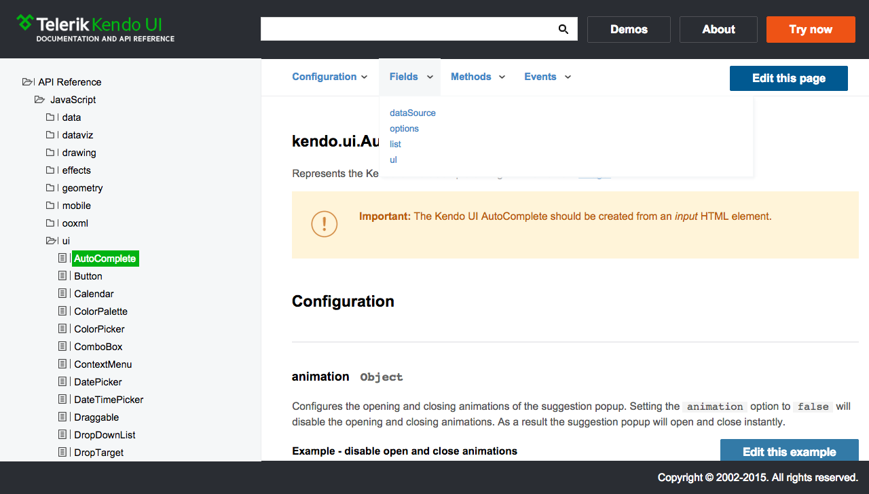Open the data tree node
Image resolution: width=869 pixels, height=494 pixels.
tap(71, 117)
